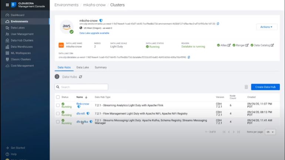Click the 'Datalake is running' reason text
Screen dimensions: 285x160
[x=193, y=47]
